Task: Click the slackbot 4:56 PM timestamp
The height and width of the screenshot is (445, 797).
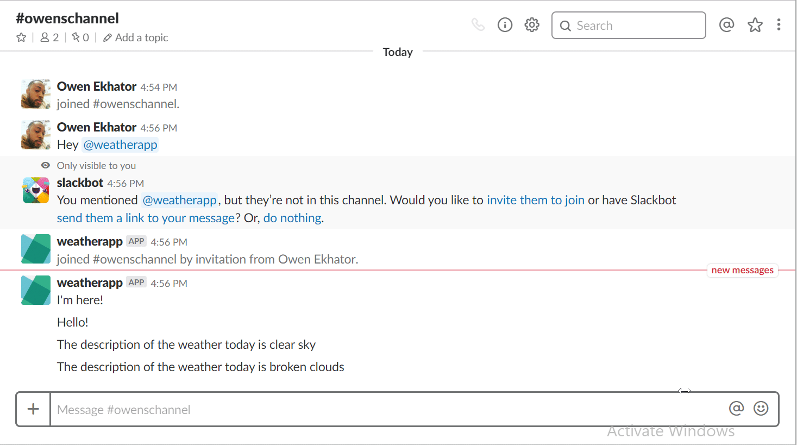Action: tap(125, 184)
